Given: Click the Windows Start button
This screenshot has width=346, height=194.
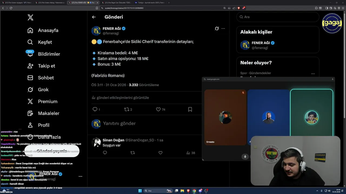Looking at the screenshot, I should click(x=140, y=191).
